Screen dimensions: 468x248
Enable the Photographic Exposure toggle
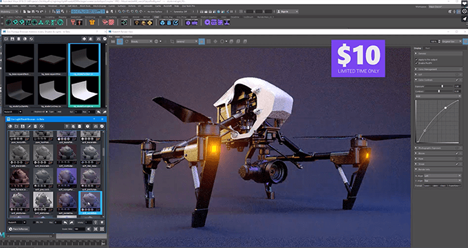coord(457,148)
